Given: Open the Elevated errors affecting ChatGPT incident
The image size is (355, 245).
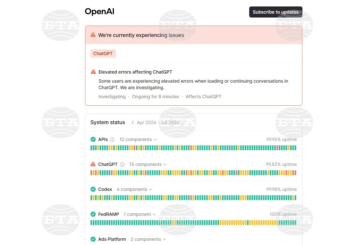Looking at the screenshot, I should point(135,72).
